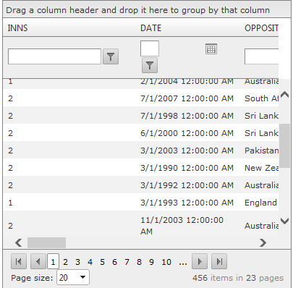Open page 3 in pager
This screenshot has width=293, height=288.
pos(77,262)
